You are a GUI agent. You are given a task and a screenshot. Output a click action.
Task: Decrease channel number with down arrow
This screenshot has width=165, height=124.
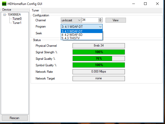point(100,21)
